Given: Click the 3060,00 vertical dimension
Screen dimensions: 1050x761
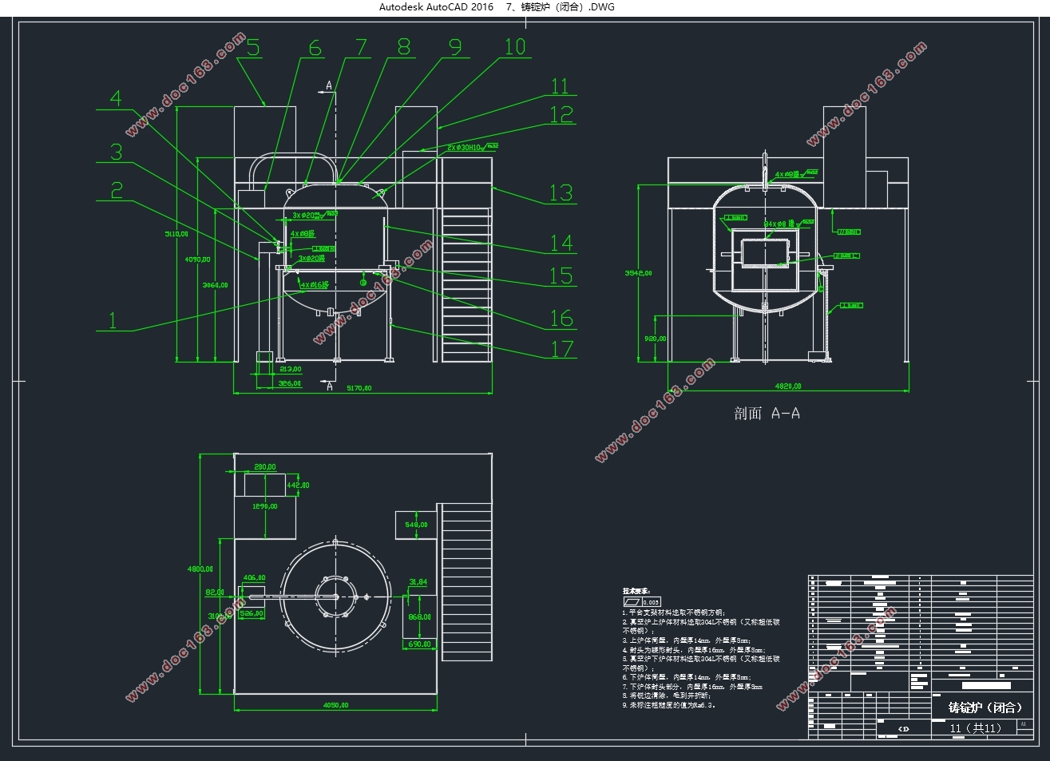Looking at the screenshot, I should point(216,285).
